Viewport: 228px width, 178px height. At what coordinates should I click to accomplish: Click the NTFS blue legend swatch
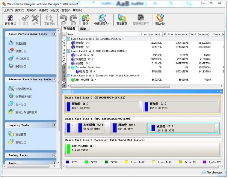coord(67,162)
